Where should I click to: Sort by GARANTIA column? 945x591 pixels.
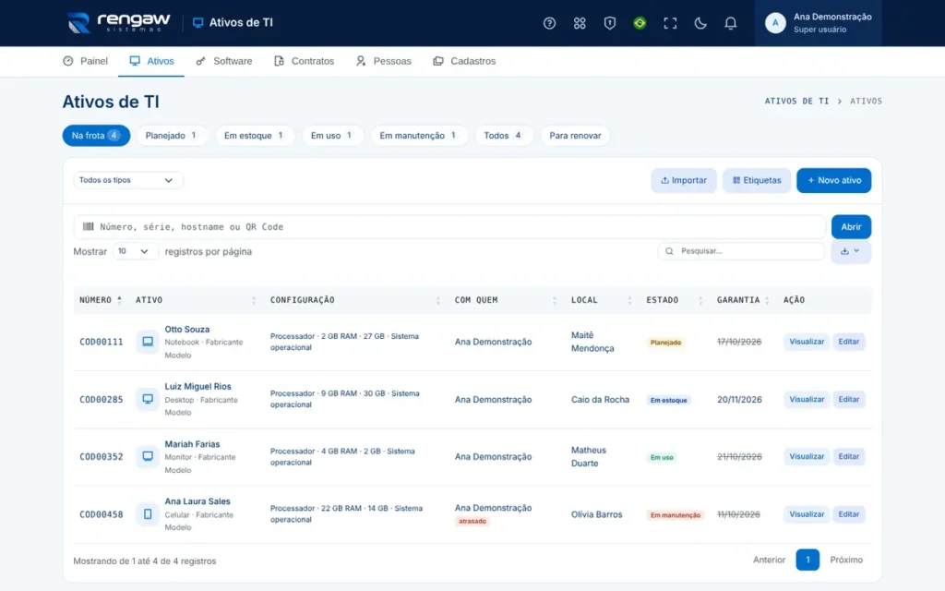pos(743,300)
